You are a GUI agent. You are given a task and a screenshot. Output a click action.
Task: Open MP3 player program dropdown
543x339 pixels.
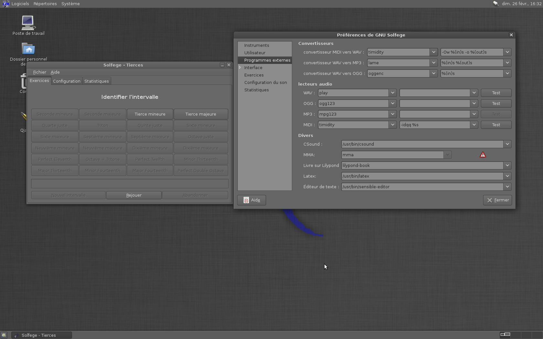(x=392, y=114)
